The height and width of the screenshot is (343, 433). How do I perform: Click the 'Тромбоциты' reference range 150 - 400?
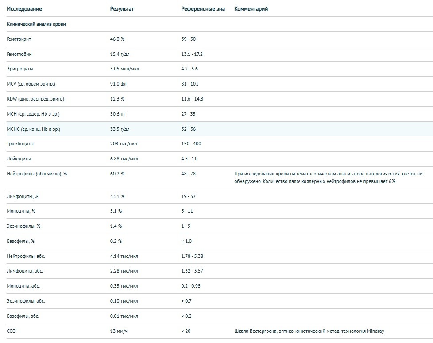190,144
